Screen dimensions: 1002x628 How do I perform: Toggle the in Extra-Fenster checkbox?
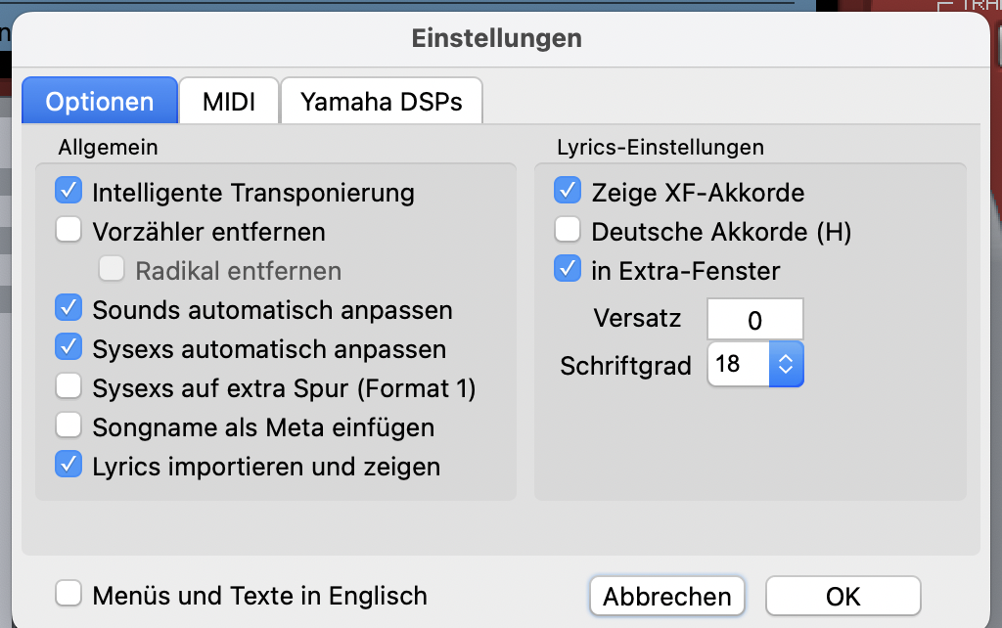tap(568, 270)
